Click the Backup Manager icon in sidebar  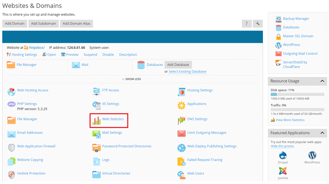(278, 19)
